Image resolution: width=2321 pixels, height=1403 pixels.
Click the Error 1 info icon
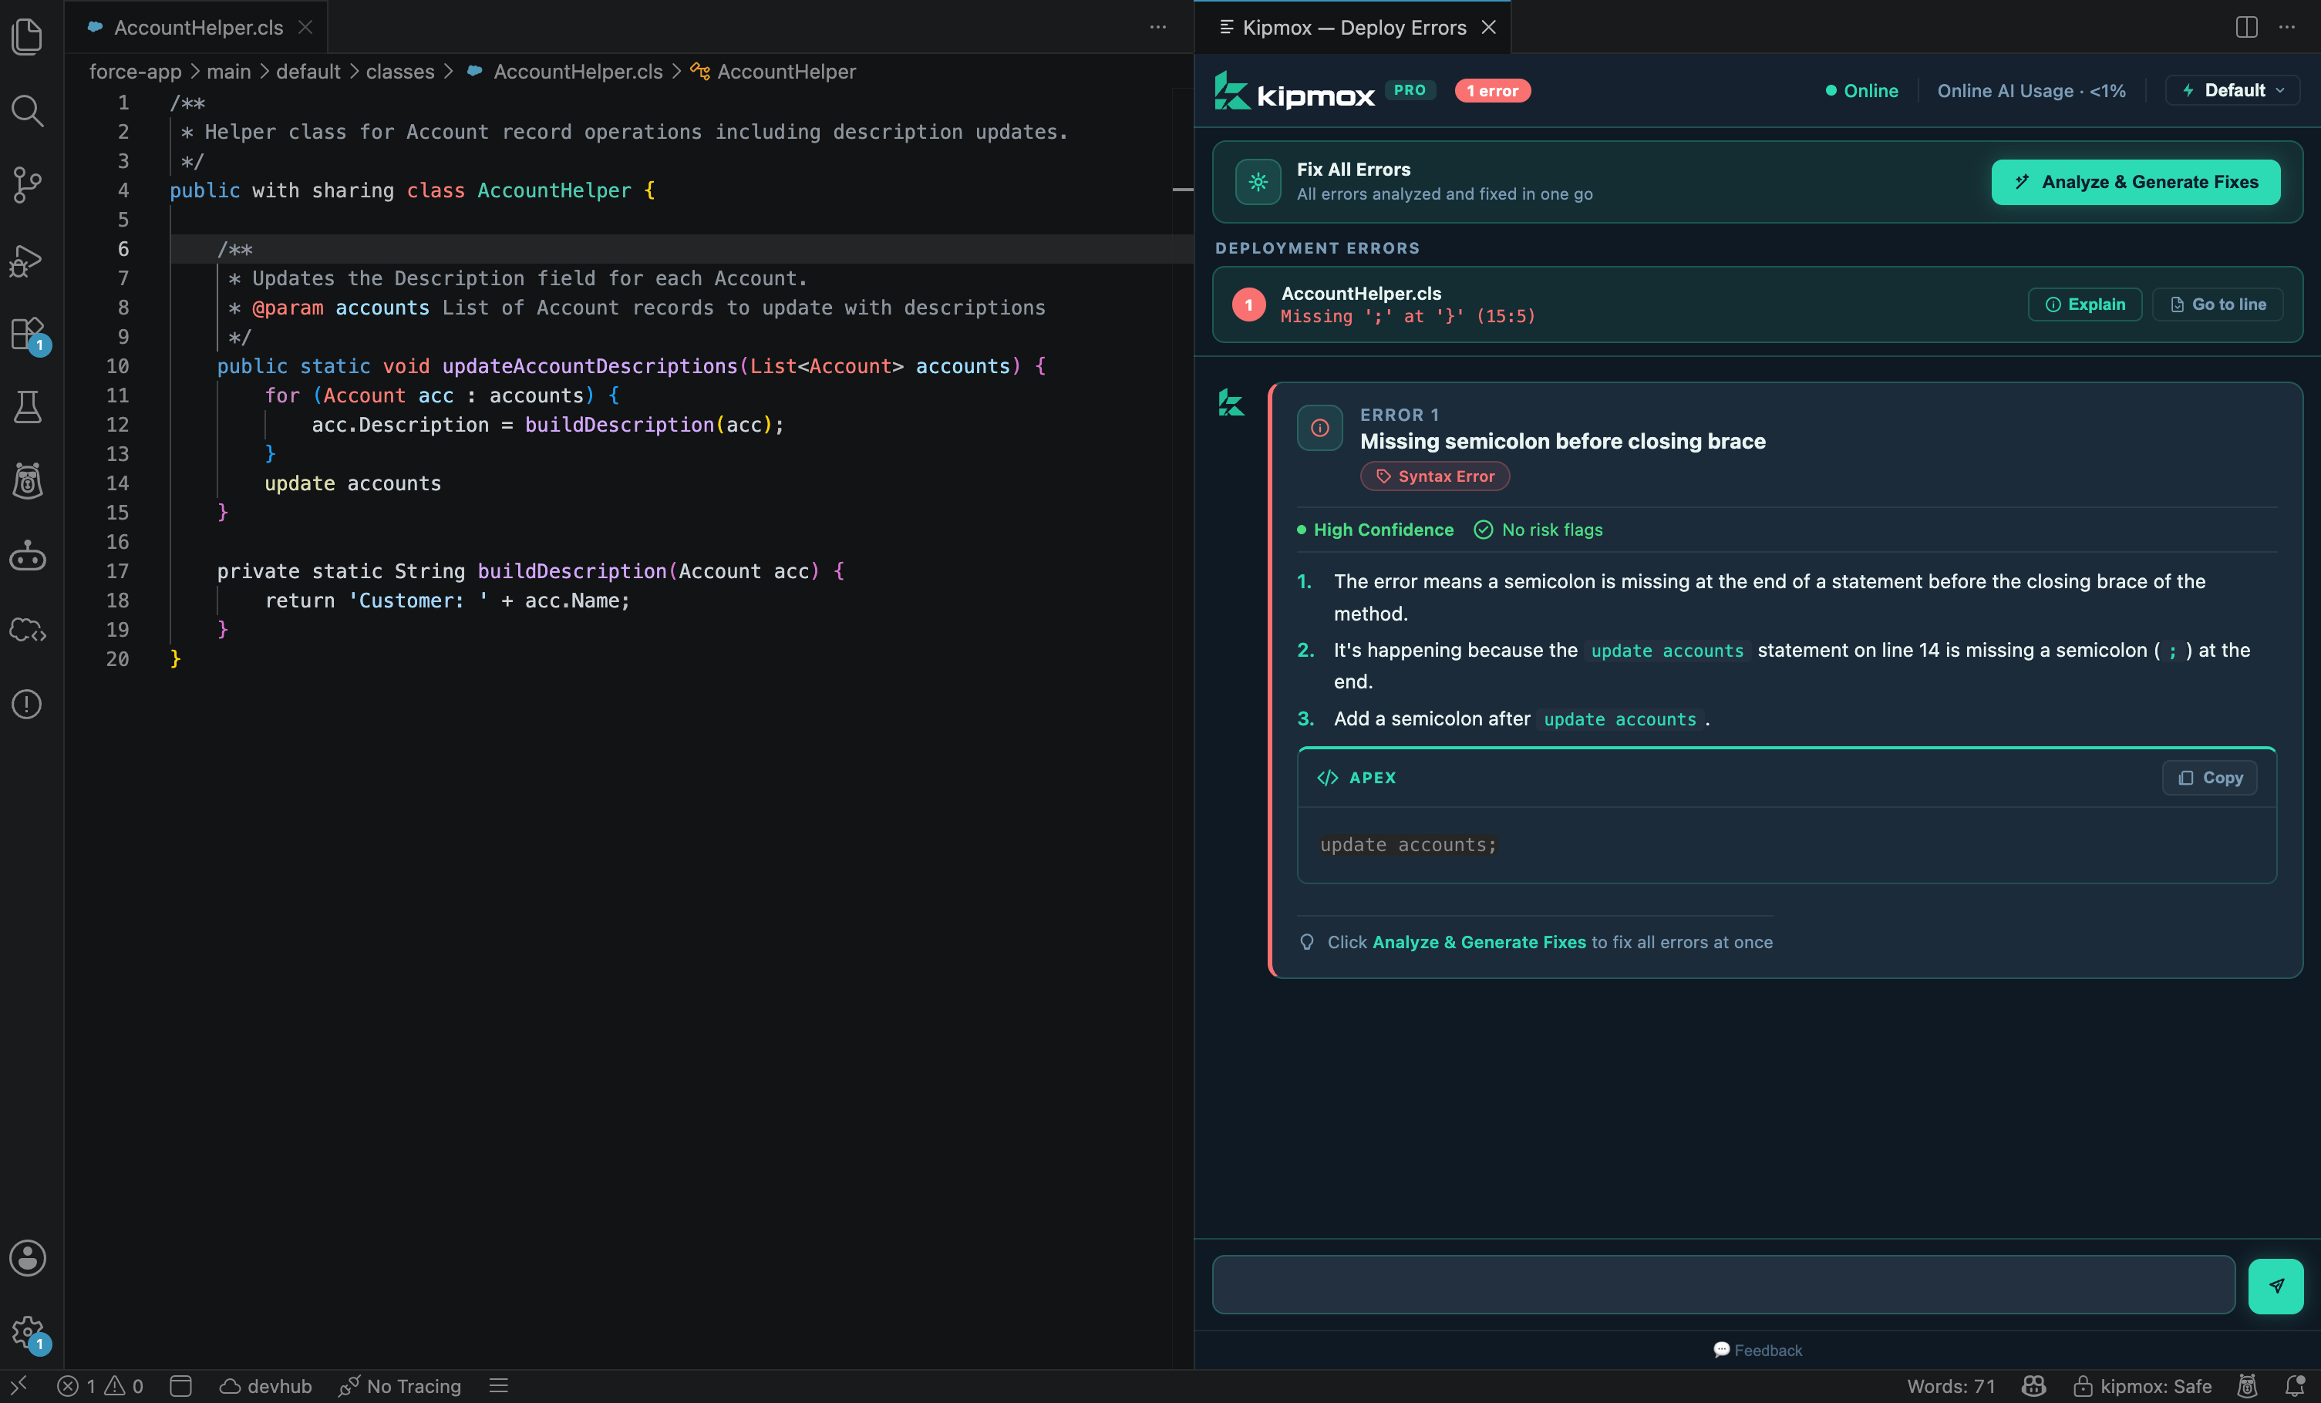1319,428
